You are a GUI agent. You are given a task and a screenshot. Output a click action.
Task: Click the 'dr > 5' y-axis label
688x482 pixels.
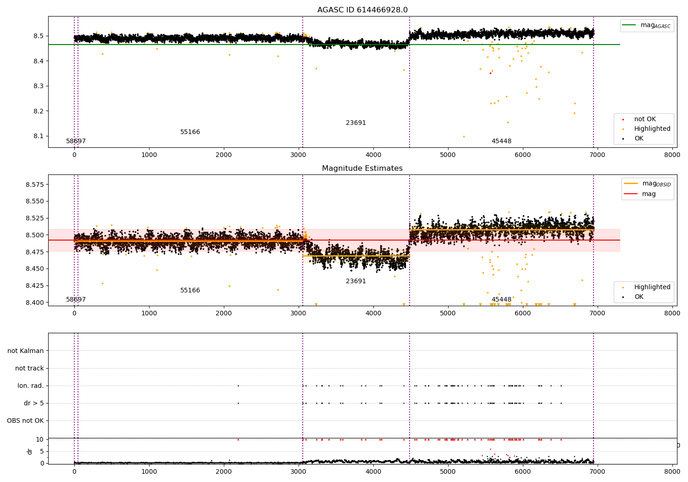coord(34,404)
